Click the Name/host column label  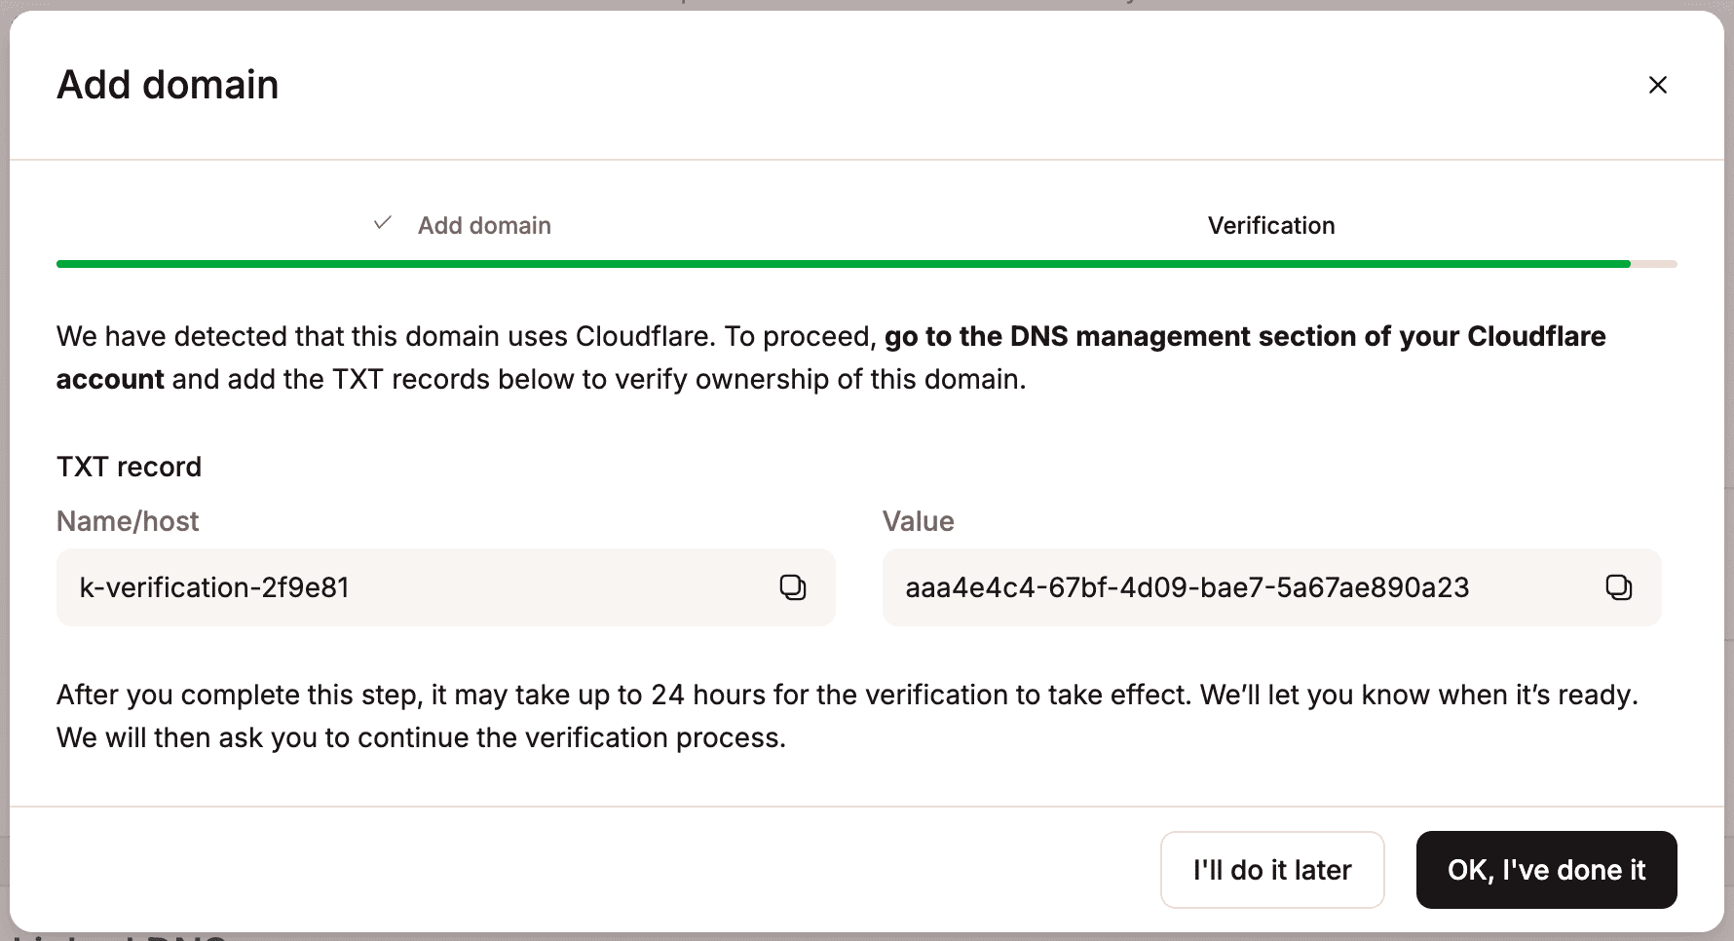127,521
